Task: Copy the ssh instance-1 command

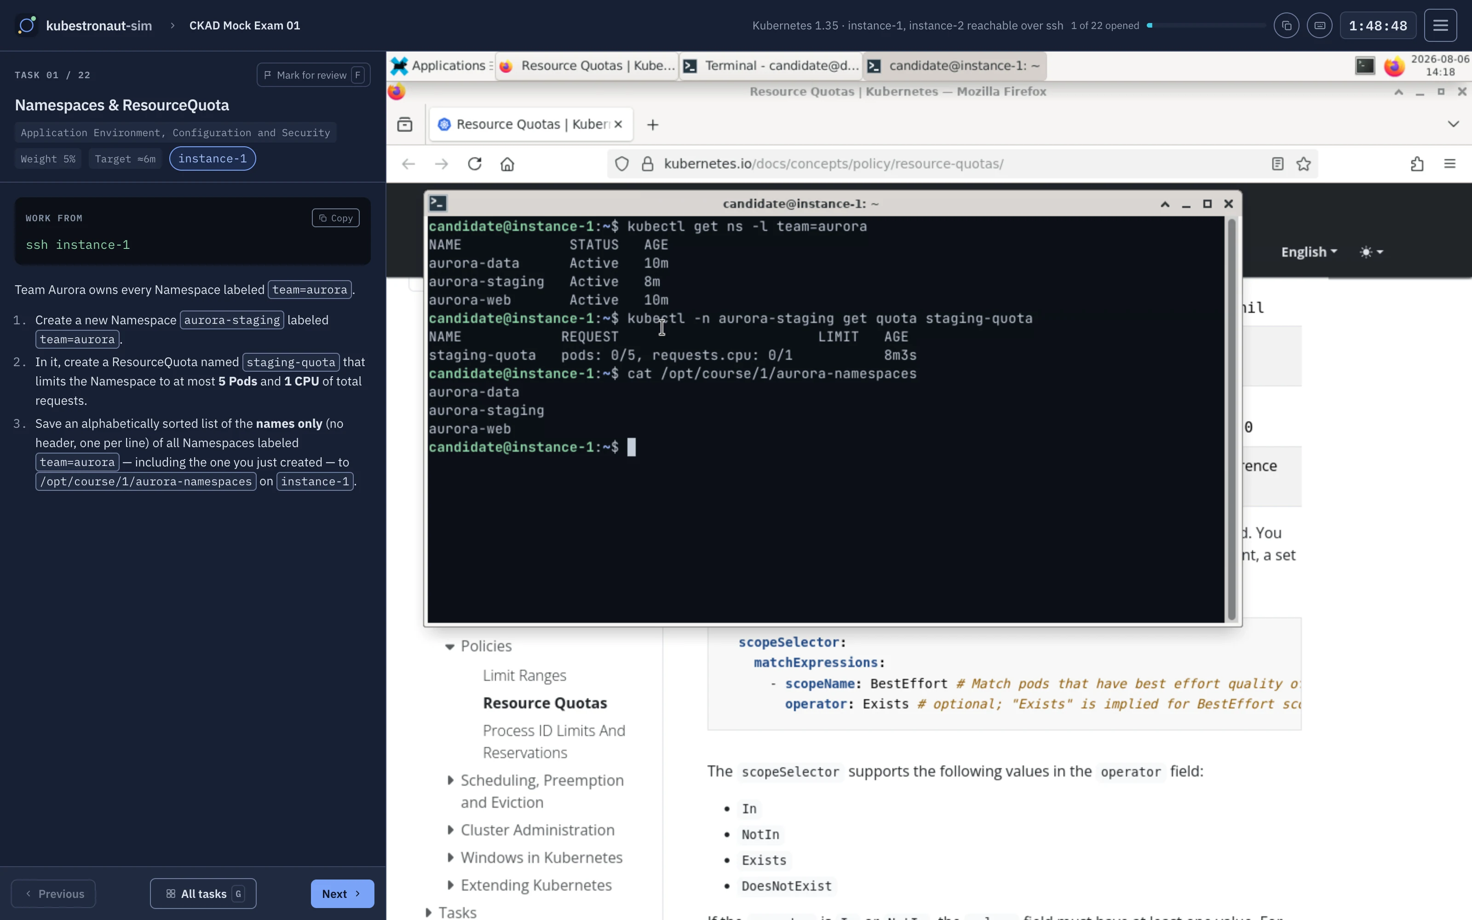Action: coord(336,218)
